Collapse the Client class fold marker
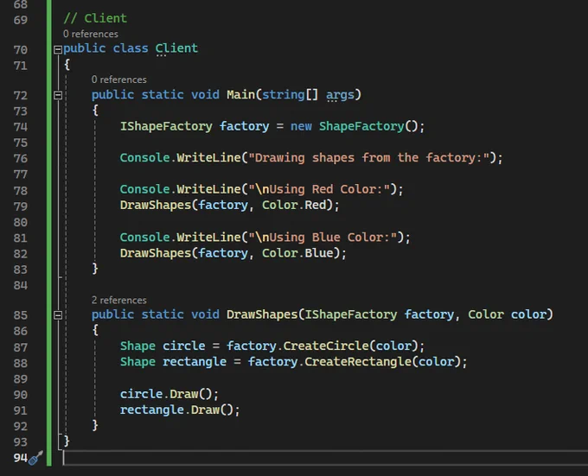588x476 pixels. click(x=58, y=49)
